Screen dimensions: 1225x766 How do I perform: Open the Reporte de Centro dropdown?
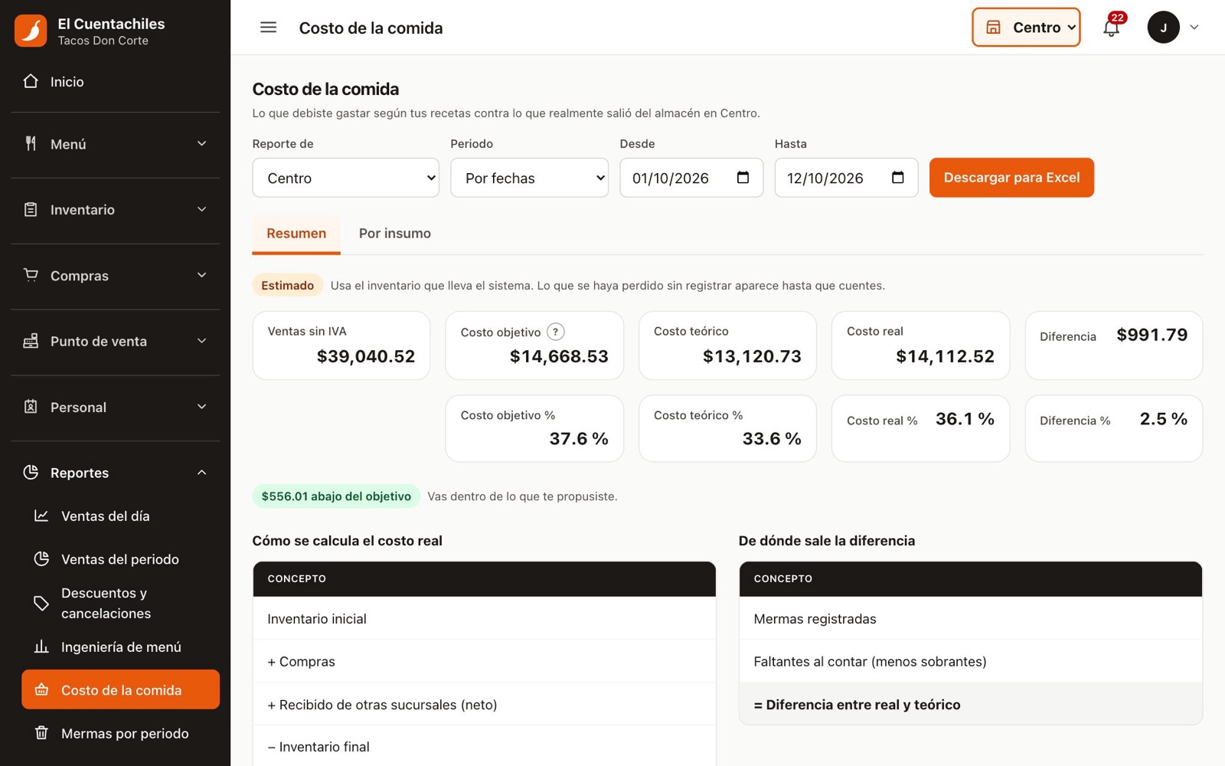346,178
